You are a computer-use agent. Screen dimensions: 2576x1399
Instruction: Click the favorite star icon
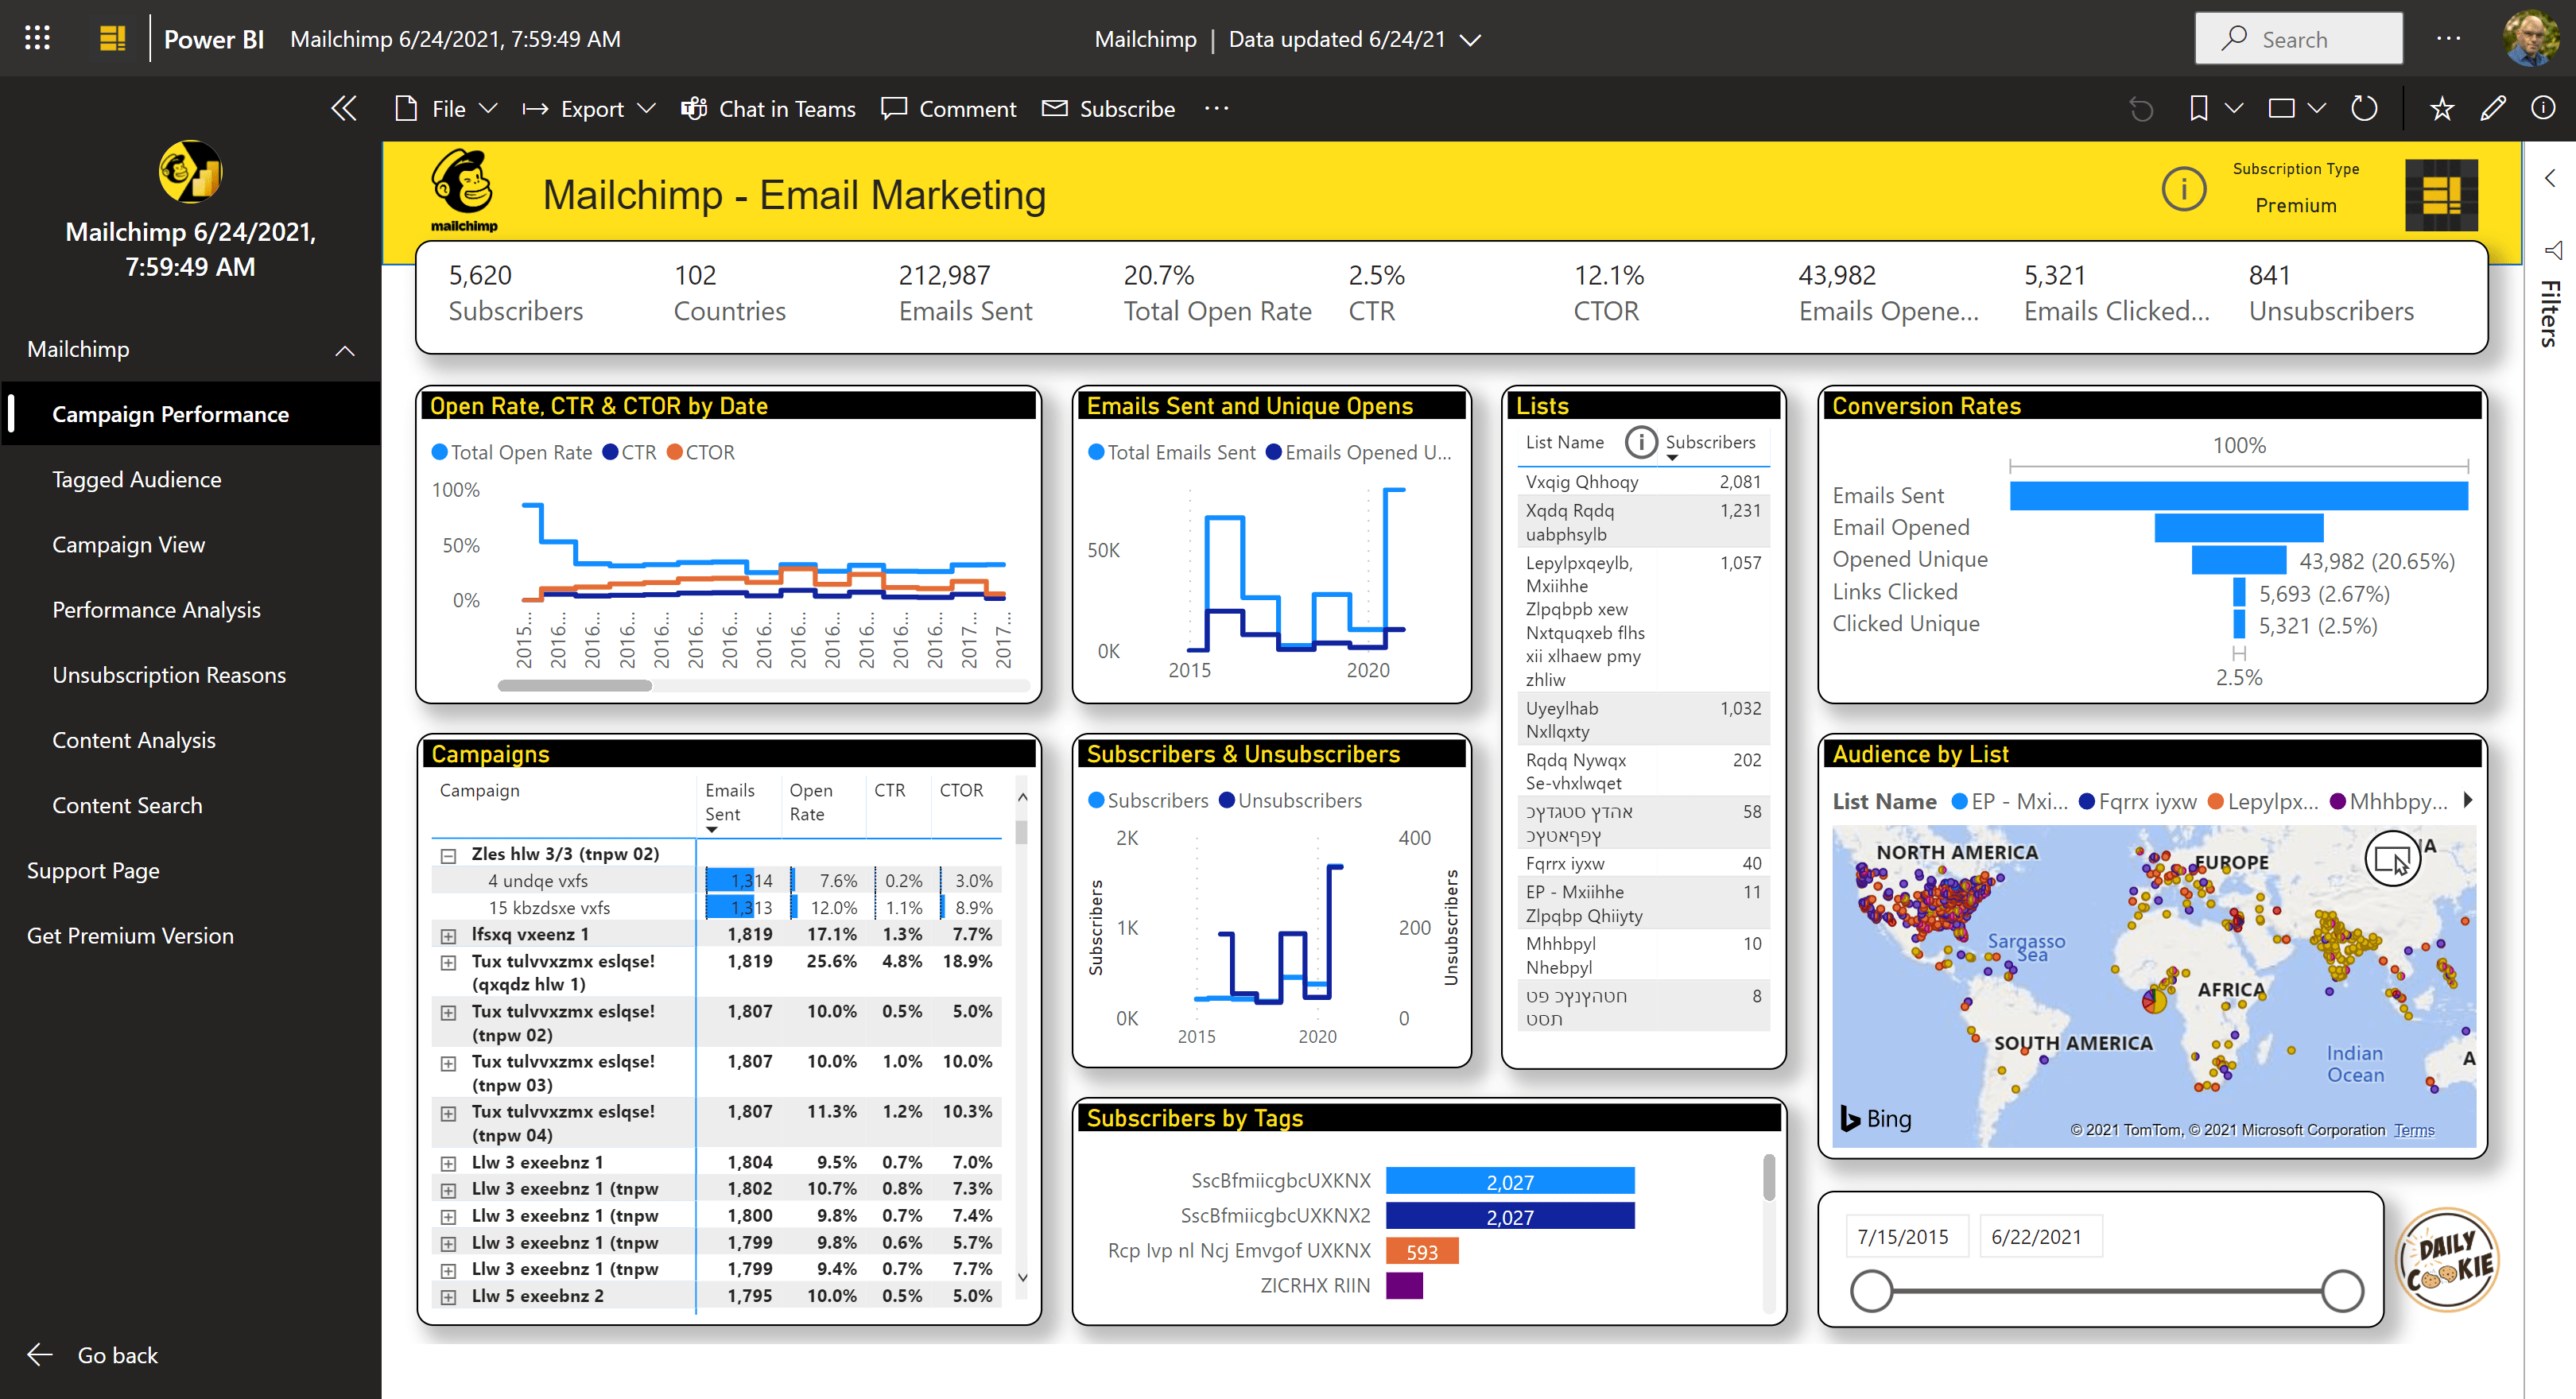[x=2441, y=108]
